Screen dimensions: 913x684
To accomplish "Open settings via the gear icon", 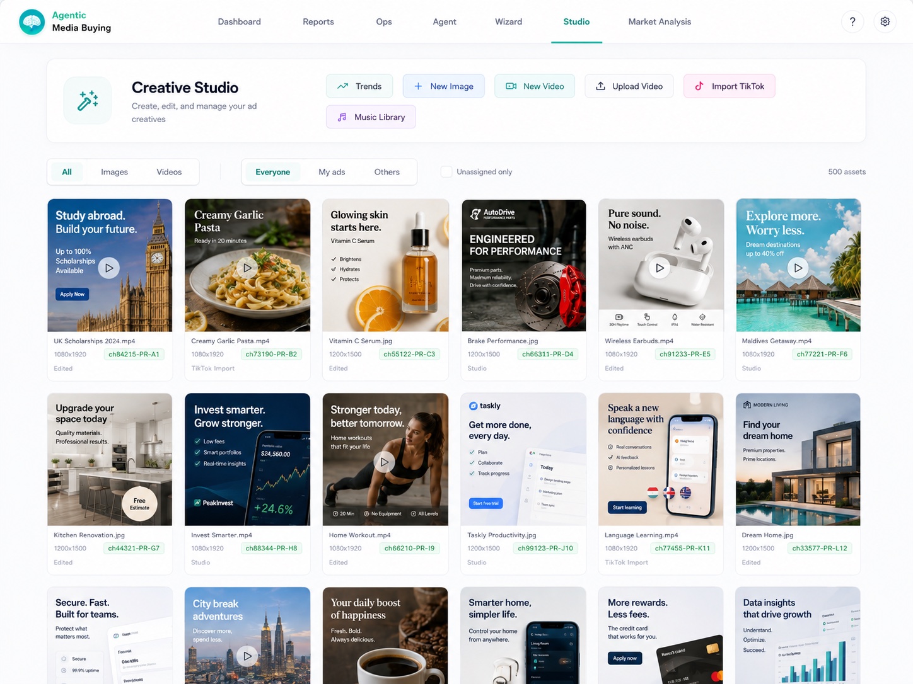I will pos(885,21).
